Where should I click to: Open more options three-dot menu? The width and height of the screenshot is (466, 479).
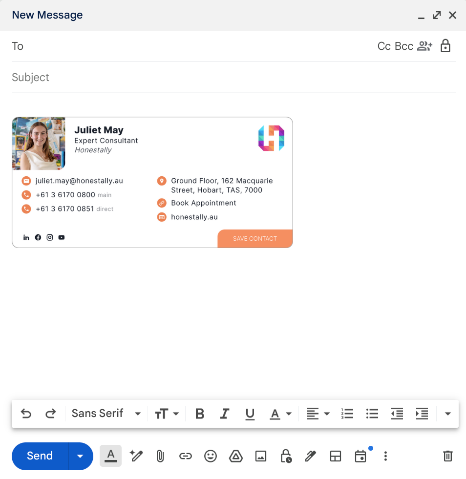[x=385, y=456]
